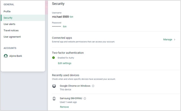Click the Connected apps heading
Screen dimensions: 181x111
point(62,38)
